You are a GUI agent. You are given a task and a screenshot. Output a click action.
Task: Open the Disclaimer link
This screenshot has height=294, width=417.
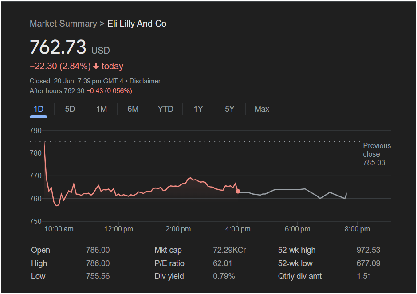(x=145, y=81)
